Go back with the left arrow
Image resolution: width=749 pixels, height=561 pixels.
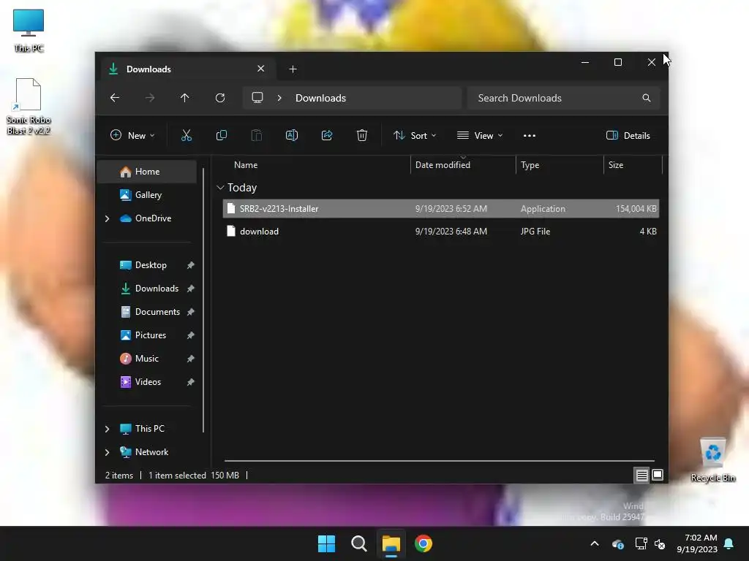point(115,98)
